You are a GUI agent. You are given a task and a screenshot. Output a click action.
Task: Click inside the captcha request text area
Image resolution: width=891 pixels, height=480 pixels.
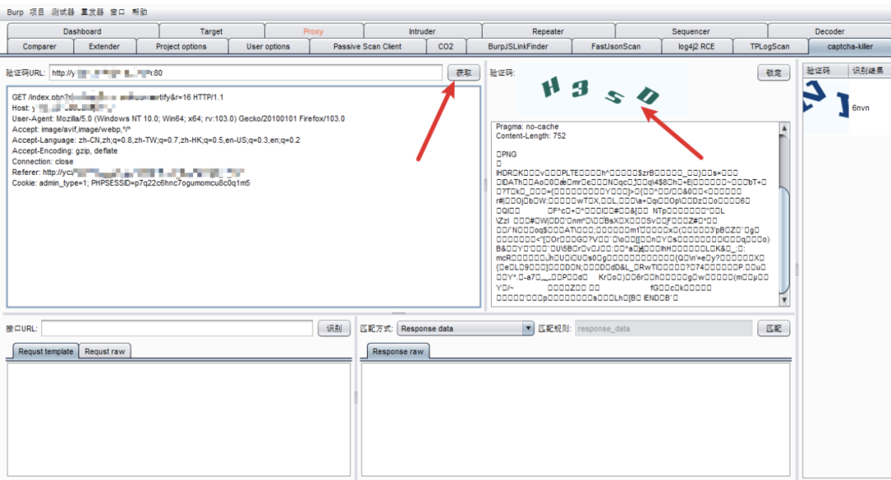click(243, 196)
